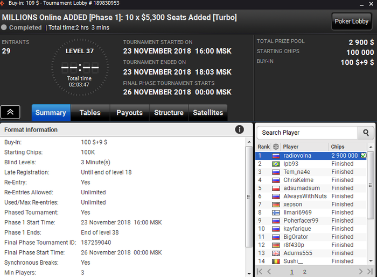Image resolution: width=377 pixels, height=277 pixels.
Task: Switch to the Payouts tab
Action: coord(129,113)
